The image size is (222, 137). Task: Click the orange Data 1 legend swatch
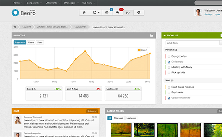click(x=139, y=50)
